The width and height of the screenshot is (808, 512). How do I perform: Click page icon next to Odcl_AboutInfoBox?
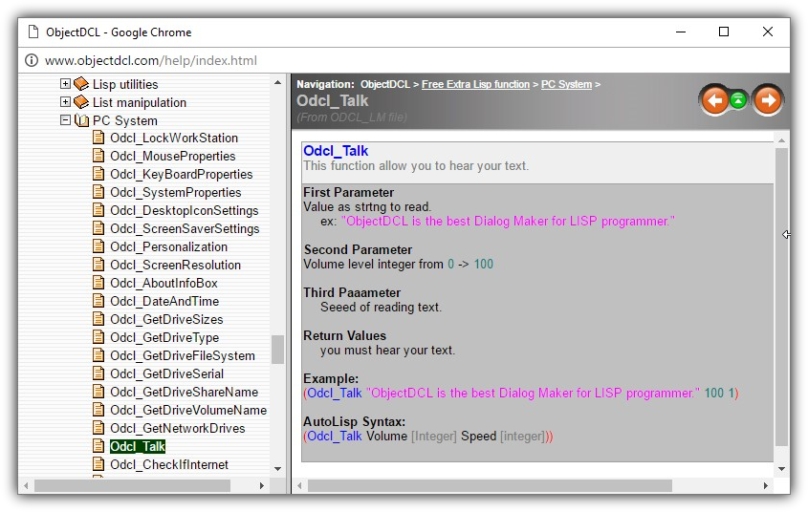[98, 283]
